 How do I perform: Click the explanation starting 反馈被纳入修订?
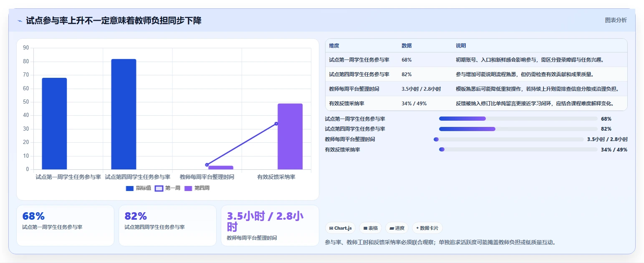[536, 104]
